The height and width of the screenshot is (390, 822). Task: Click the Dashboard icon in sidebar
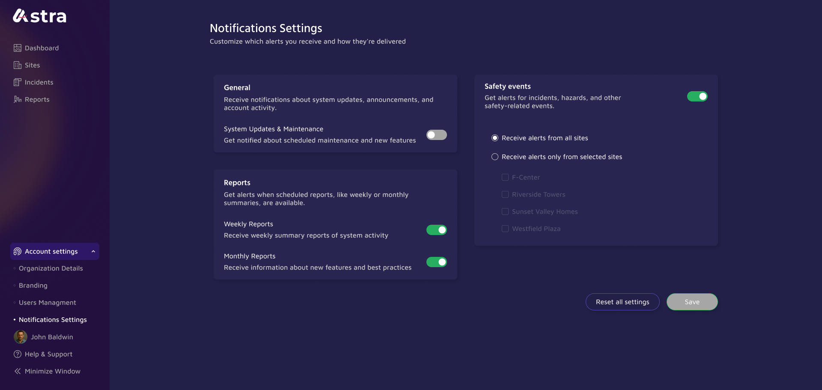coord(18,48)
